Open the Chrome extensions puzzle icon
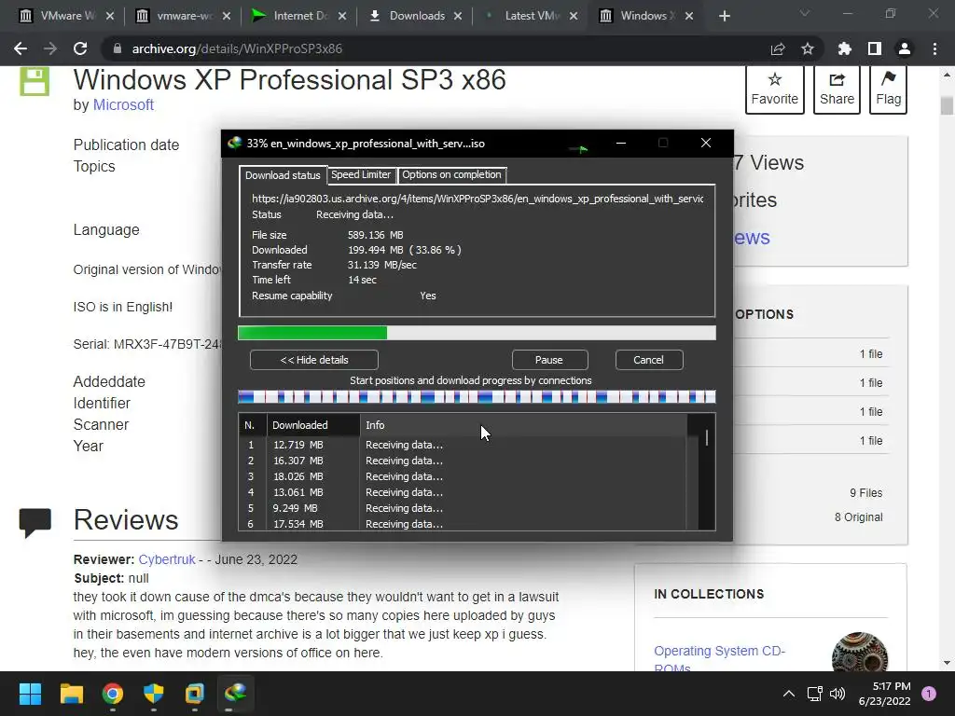The width and height of the screenshot is (955, 716). [x=845, y=48]
